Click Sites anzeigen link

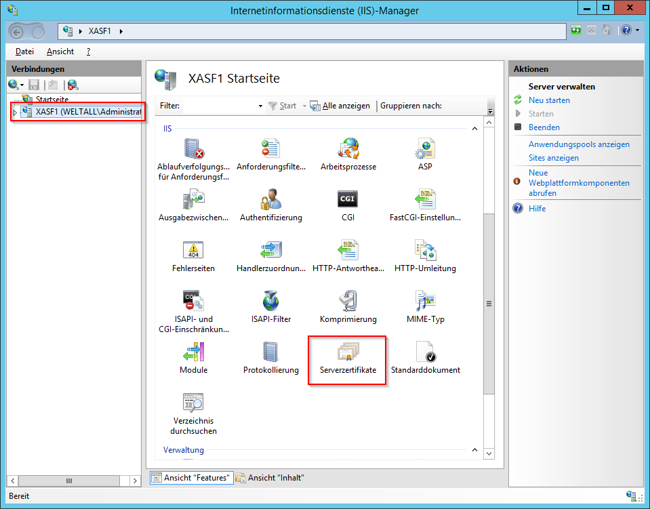tap(553, 158)
